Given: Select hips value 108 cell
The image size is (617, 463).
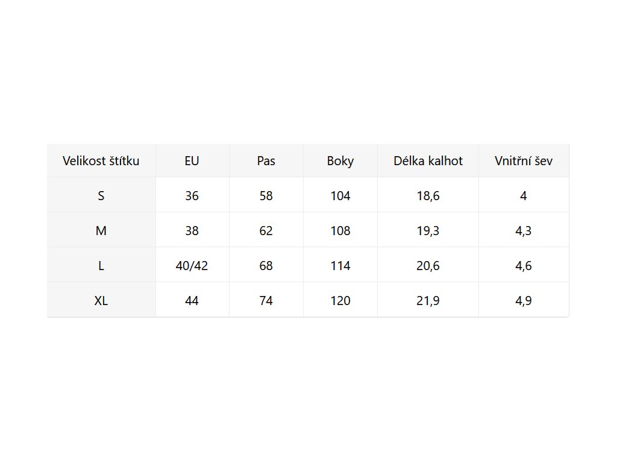Looking at the screenshot, I should 340,231.
